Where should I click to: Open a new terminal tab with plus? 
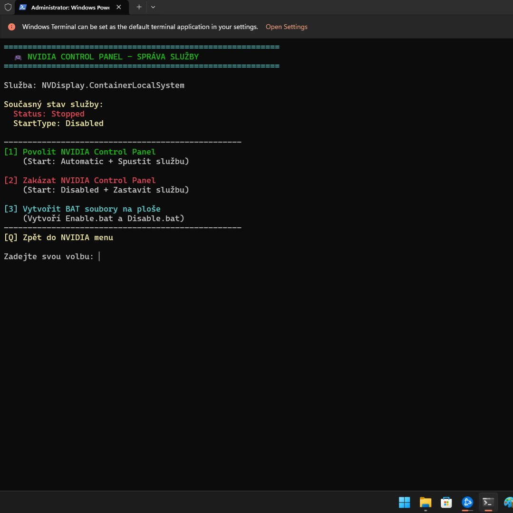(139, 7)
